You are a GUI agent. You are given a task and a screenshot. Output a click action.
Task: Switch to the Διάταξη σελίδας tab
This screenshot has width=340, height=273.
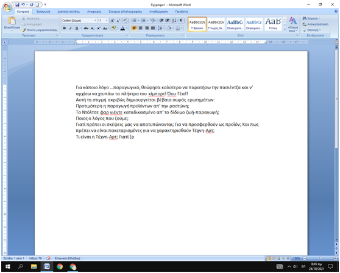coord(68,12)
